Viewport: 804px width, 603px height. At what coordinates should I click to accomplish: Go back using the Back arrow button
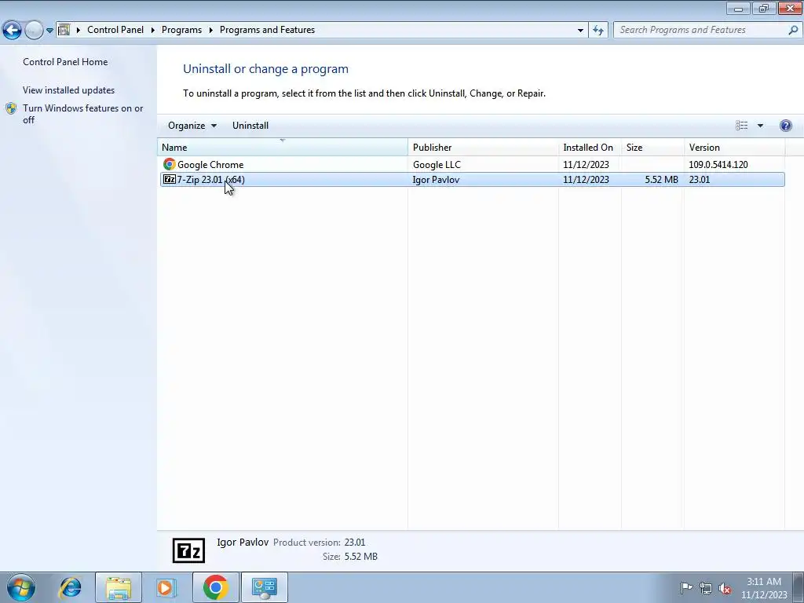coord(13,31)
